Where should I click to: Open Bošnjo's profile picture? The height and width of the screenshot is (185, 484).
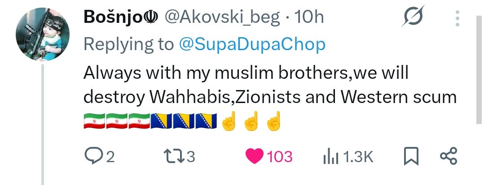(43, 34)
